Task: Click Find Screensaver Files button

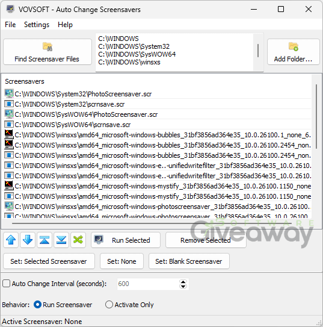Action: (x=48, y=52)
